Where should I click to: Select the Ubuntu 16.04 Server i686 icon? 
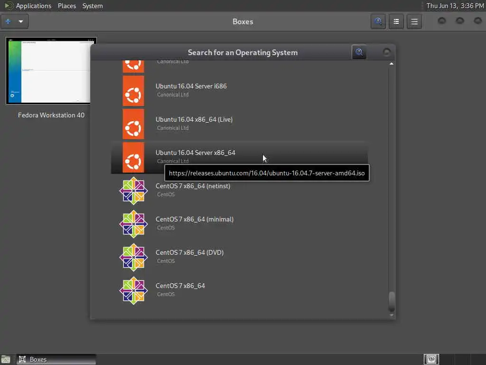click(x=133, y=91)
